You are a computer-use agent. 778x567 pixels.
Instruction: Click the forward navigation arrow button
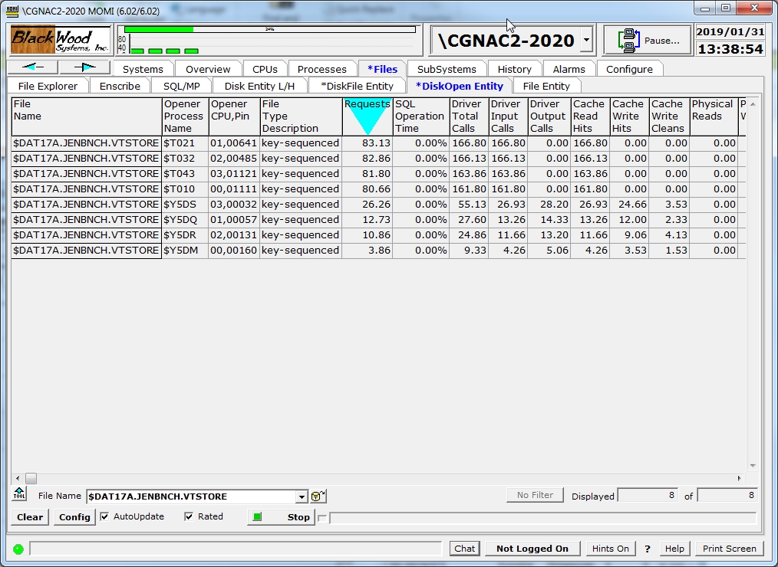coord(84,67)
